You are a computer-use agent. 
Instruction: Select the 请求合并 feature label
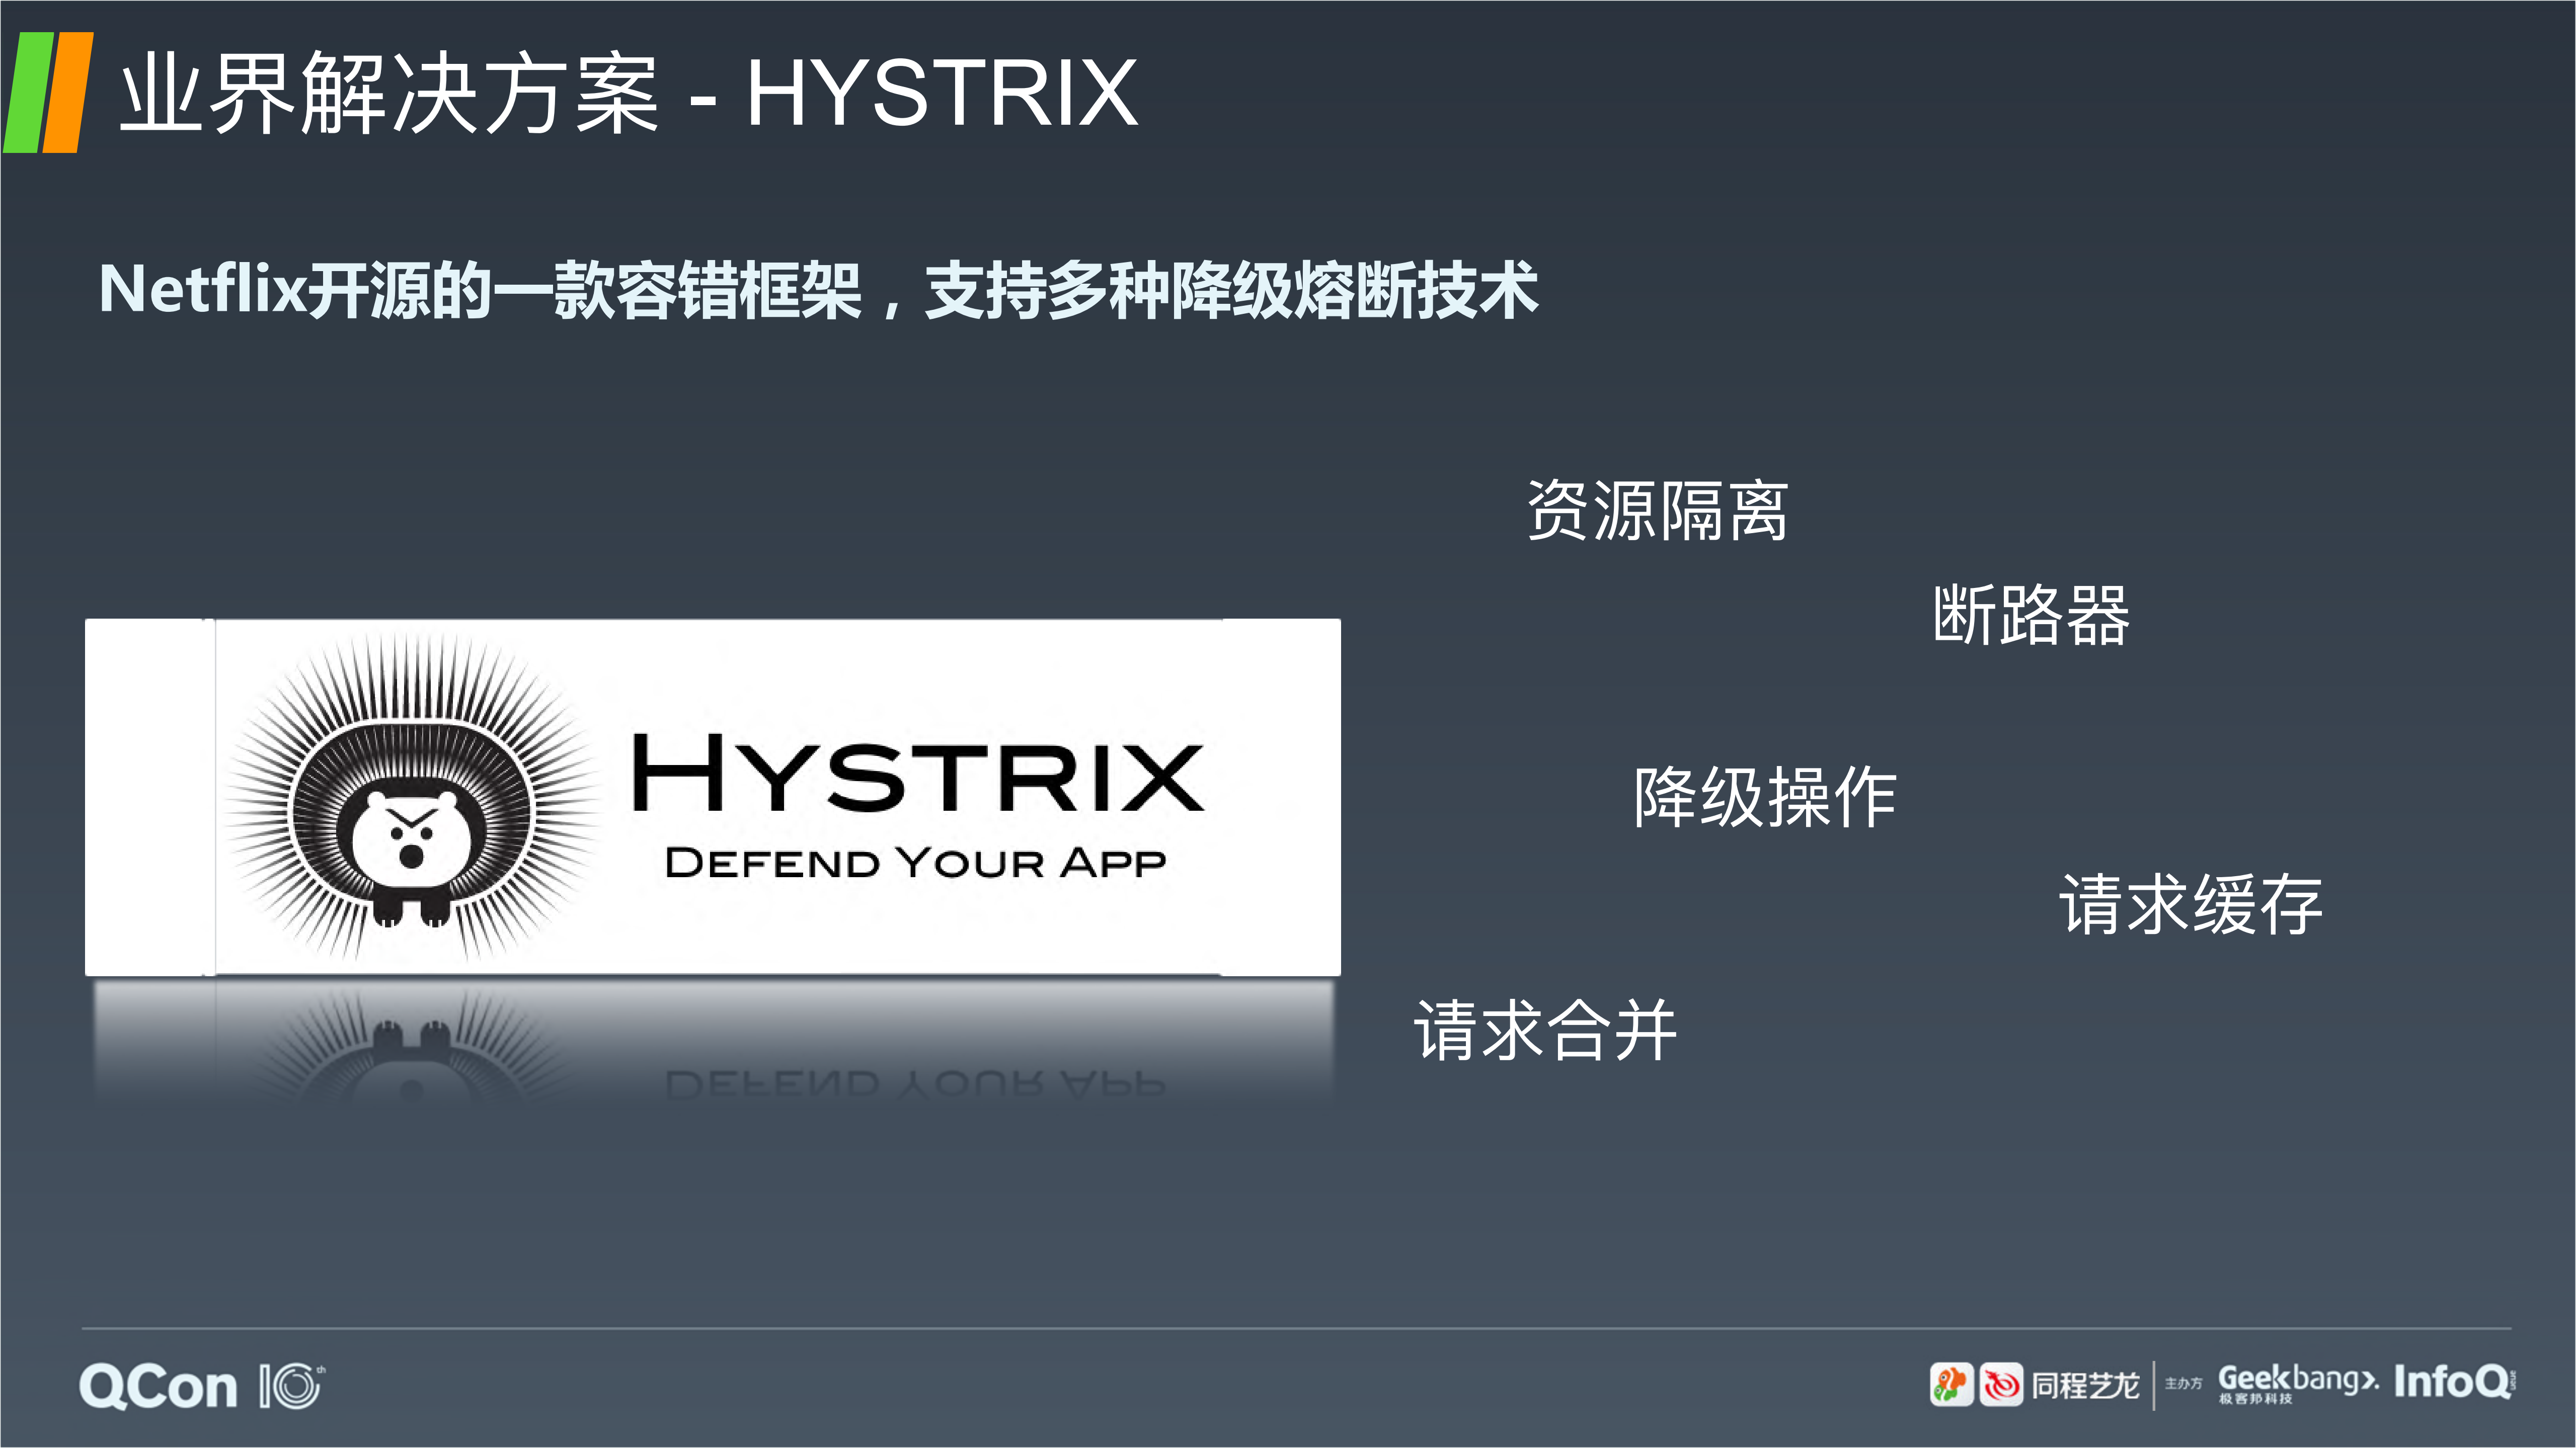click(x=1544, y=1028)
